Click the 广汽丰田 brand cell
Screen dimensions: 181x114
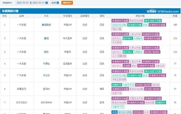click(x=21, y=75)
